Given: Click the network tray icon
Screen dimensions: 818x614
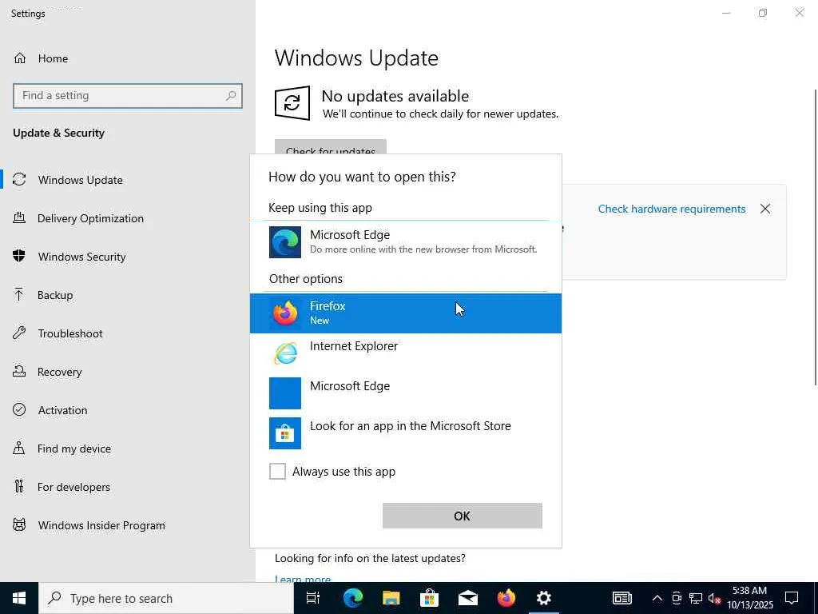Looking at the screenshot, I should (696, 598).
